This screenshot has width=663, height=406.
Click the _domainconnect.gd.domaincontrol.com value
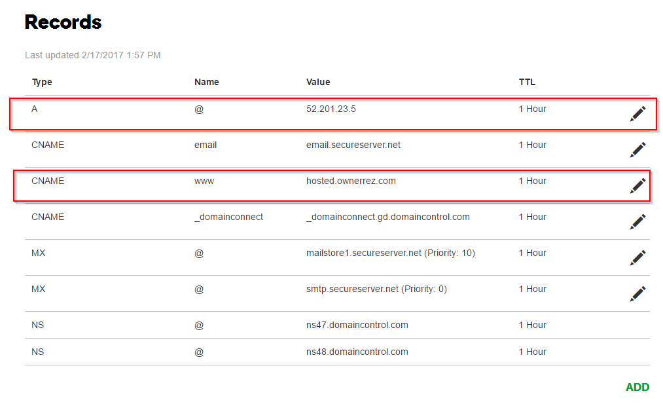387,217
